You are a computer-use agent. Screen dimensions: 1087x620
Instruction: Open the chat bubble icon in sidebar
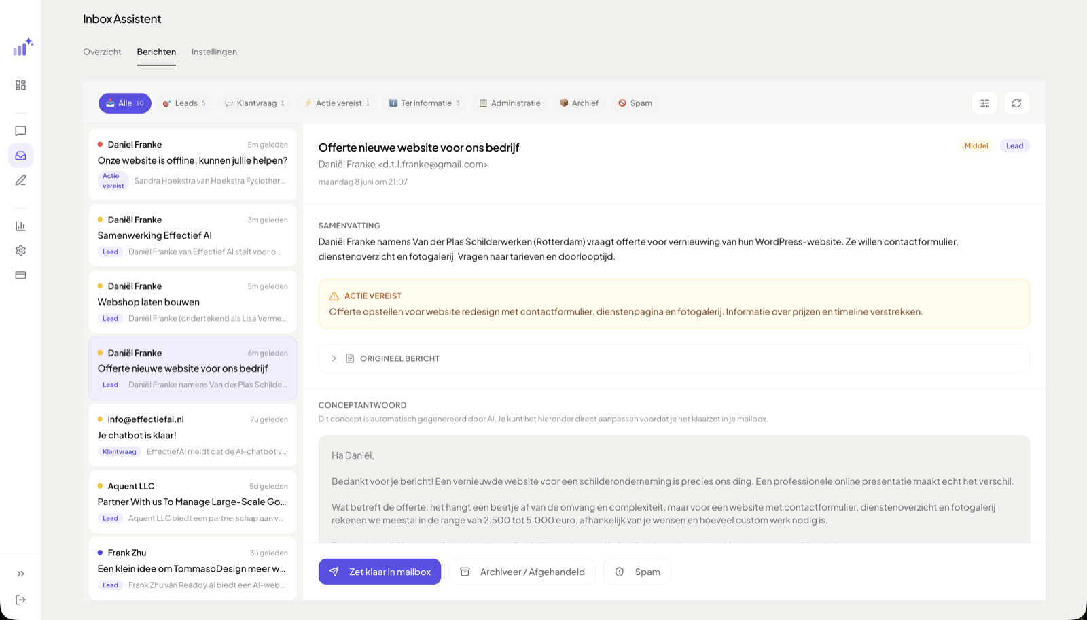(x=21, y=131)
